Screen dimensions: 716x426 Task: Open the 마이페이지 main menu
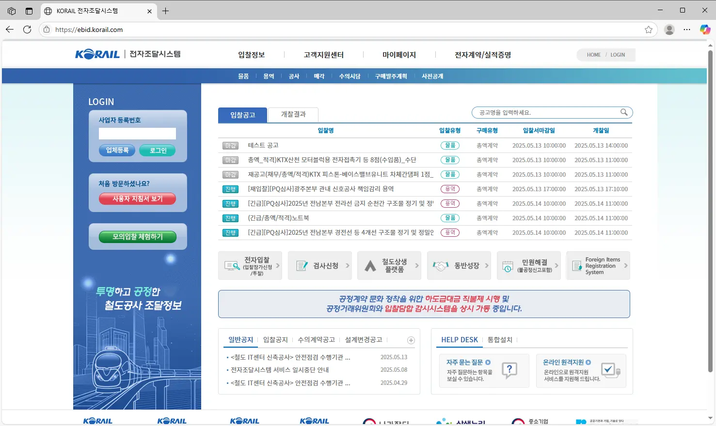(x=399, y=55)
